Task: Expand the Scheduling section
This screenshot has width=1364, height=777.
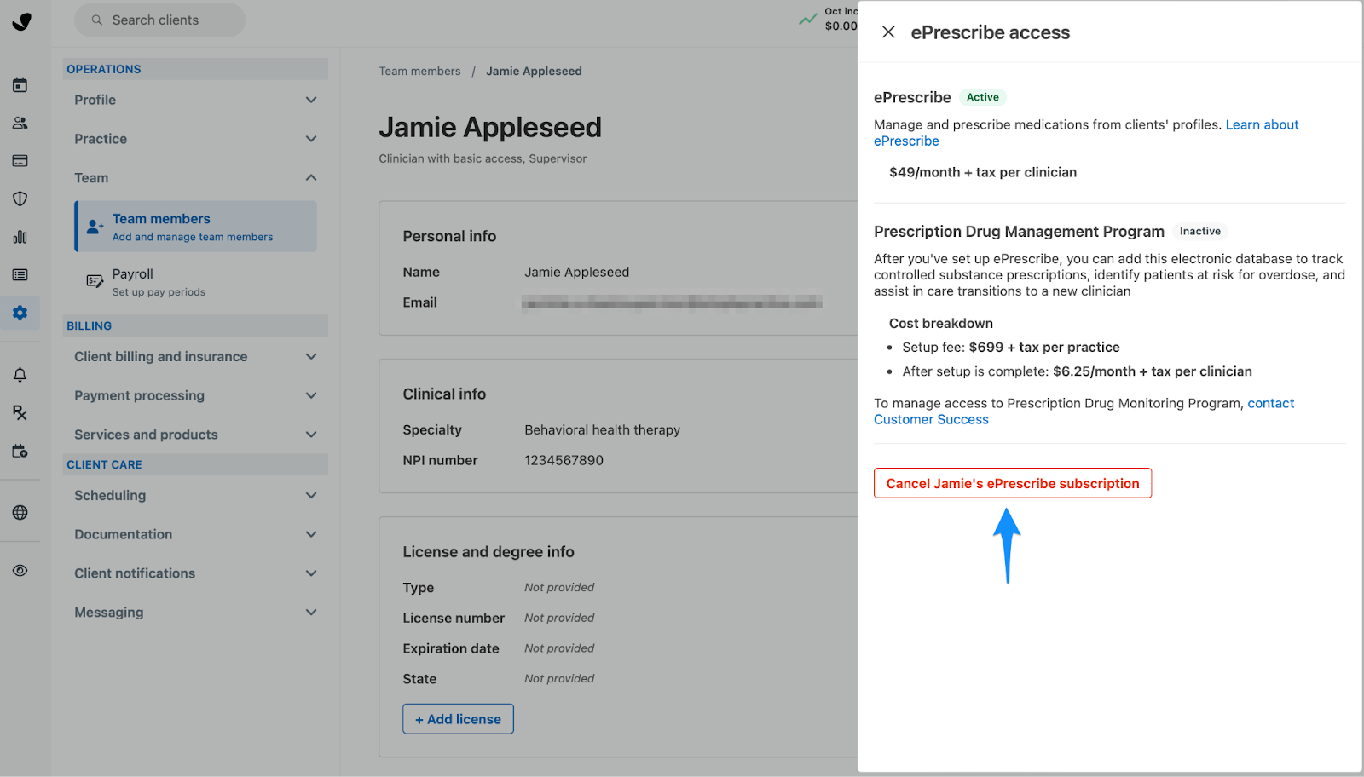Action: 195,496
